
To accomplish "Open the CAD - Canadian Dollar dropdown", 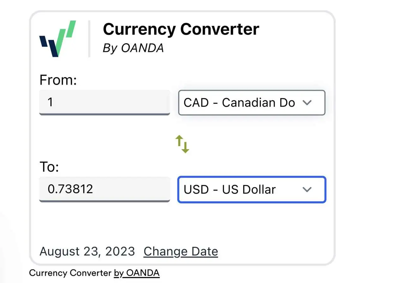I will click(252, 103).
